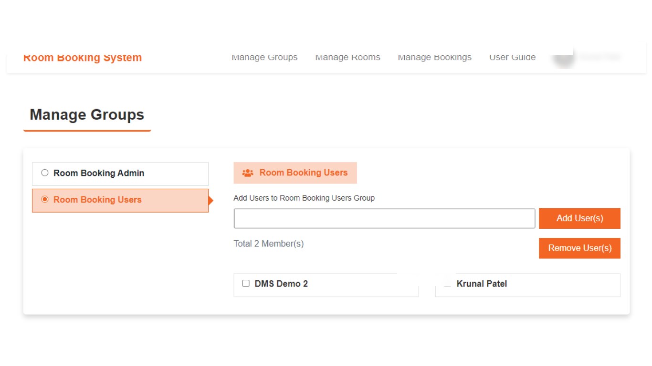This screenshot has height=366, width=652.
Task: Click the Krunal Patel member name
Action: coord(482,284)
